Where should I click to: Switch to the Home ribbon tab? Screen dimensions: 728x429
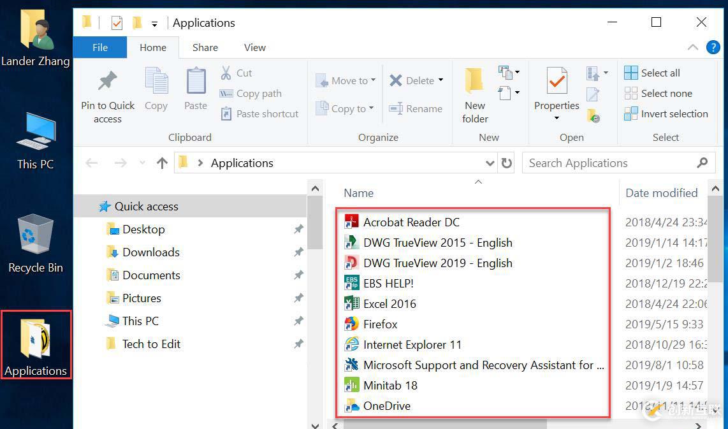tap(153, 47)
